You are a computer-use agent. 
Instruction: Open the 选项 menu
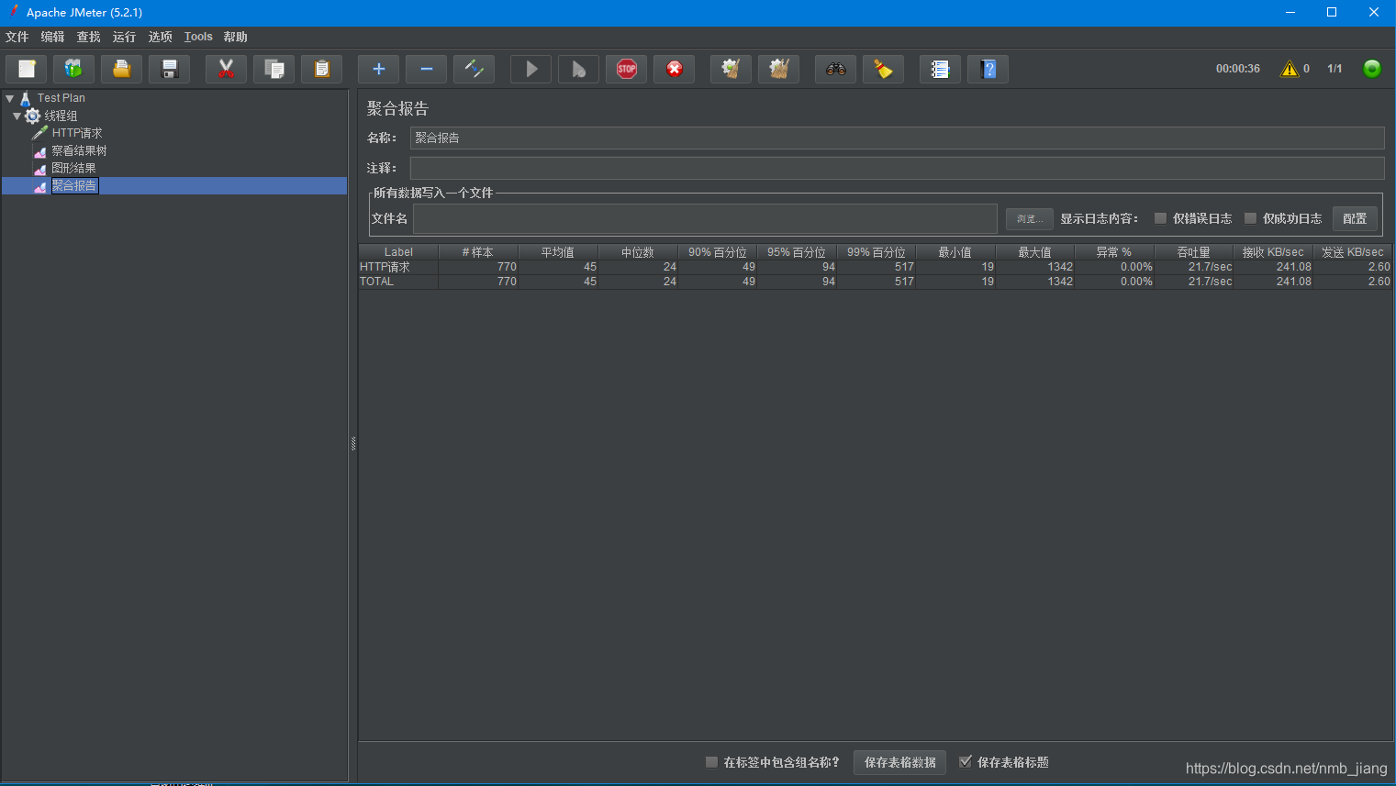coord(161,37)
